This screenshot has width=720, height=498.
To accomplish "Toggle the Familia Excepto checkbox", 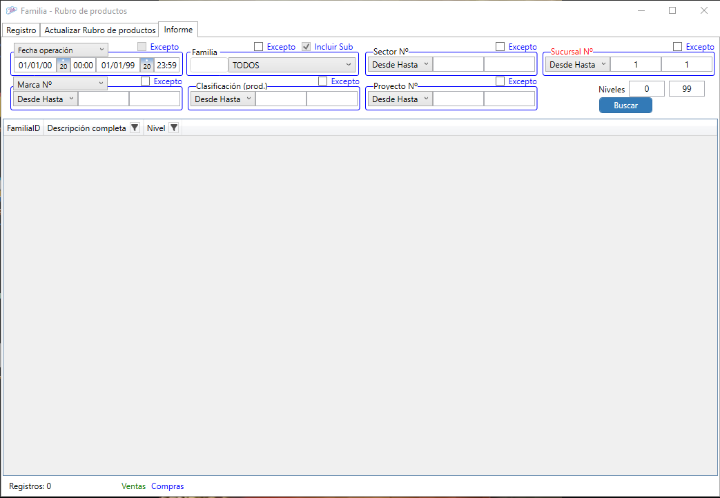I will pos(259,47).
